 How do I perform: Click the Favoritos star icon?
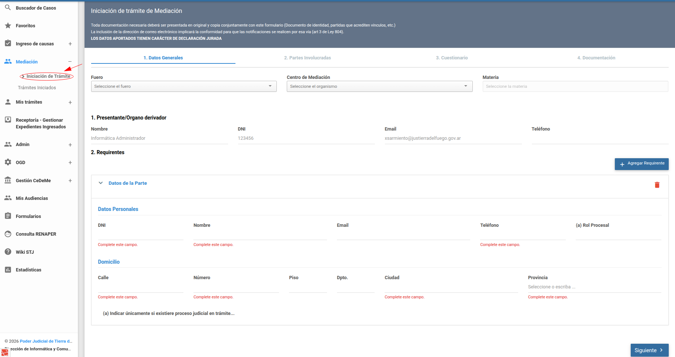pyautogui.click(x=8, y=25)
